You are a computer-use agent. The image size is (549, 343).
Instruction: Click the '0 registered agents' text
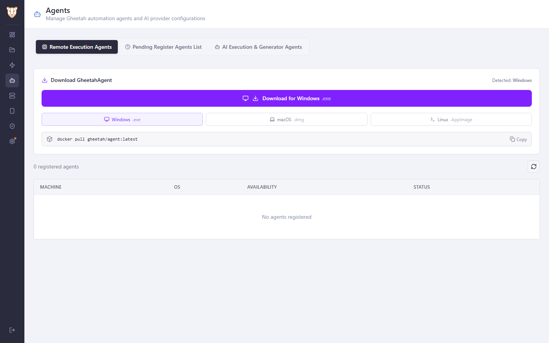click(56, 167)
